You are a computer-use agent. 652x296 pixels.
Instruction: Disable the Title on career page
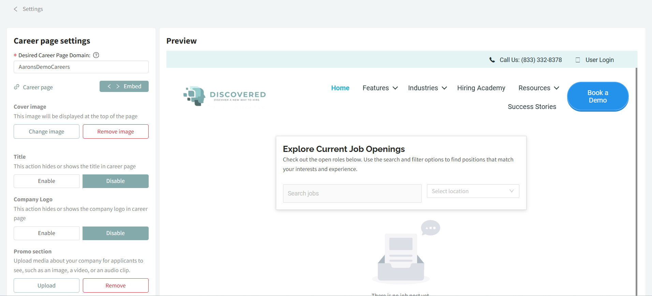(x=116, y=181)
